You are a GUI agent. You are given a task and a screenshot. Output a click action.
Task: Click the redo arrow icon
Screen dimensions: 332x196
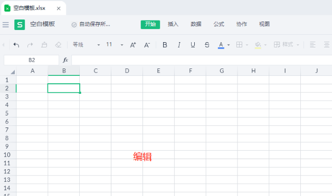pos(30,45)
